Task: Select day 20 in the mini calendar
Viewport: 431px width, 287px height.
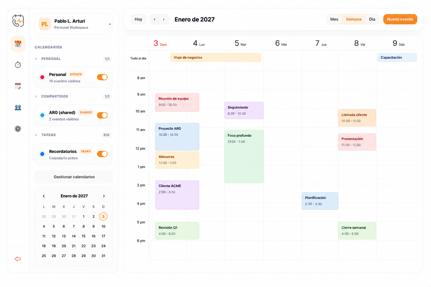Action: 64,246
